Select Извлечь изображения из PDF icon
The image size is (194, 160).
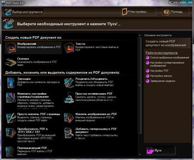coord(69,118)
